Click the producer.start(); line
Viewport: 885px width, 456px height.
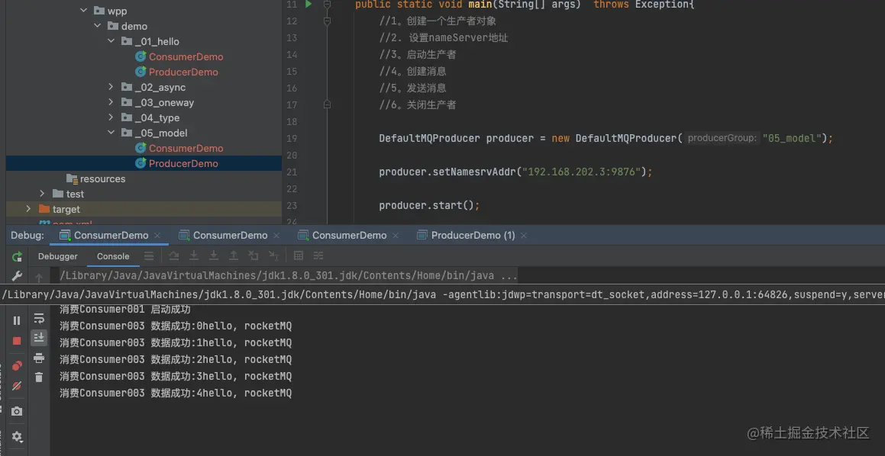point(429,205)
